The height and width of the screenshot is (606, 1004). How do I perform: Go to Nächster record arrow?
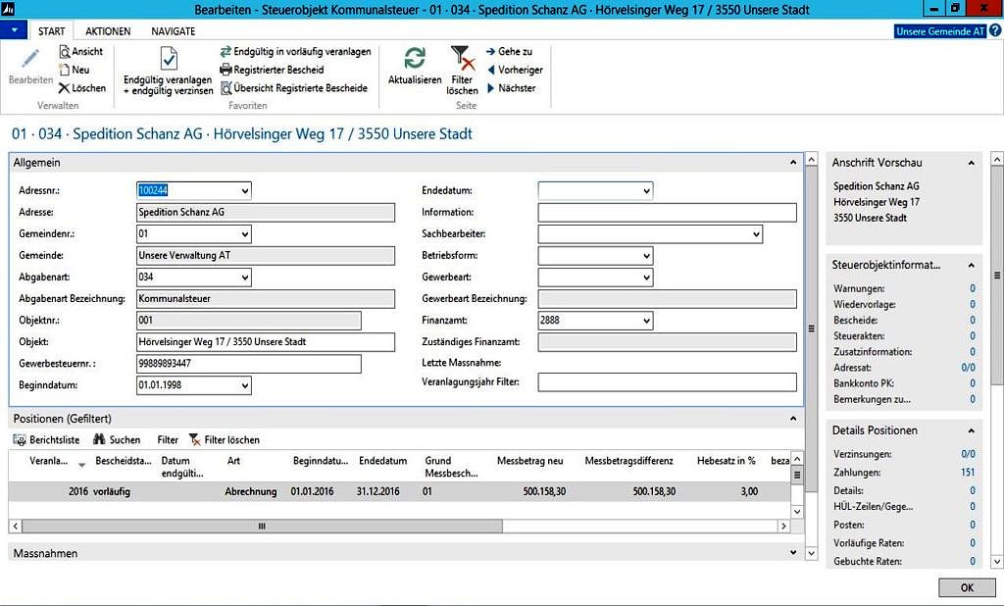[492, 87]
